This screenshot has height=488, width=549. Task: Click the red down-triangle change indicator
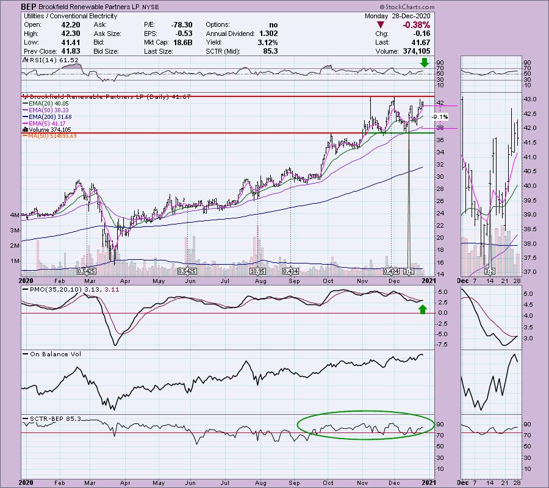click(x=381, y=25)
